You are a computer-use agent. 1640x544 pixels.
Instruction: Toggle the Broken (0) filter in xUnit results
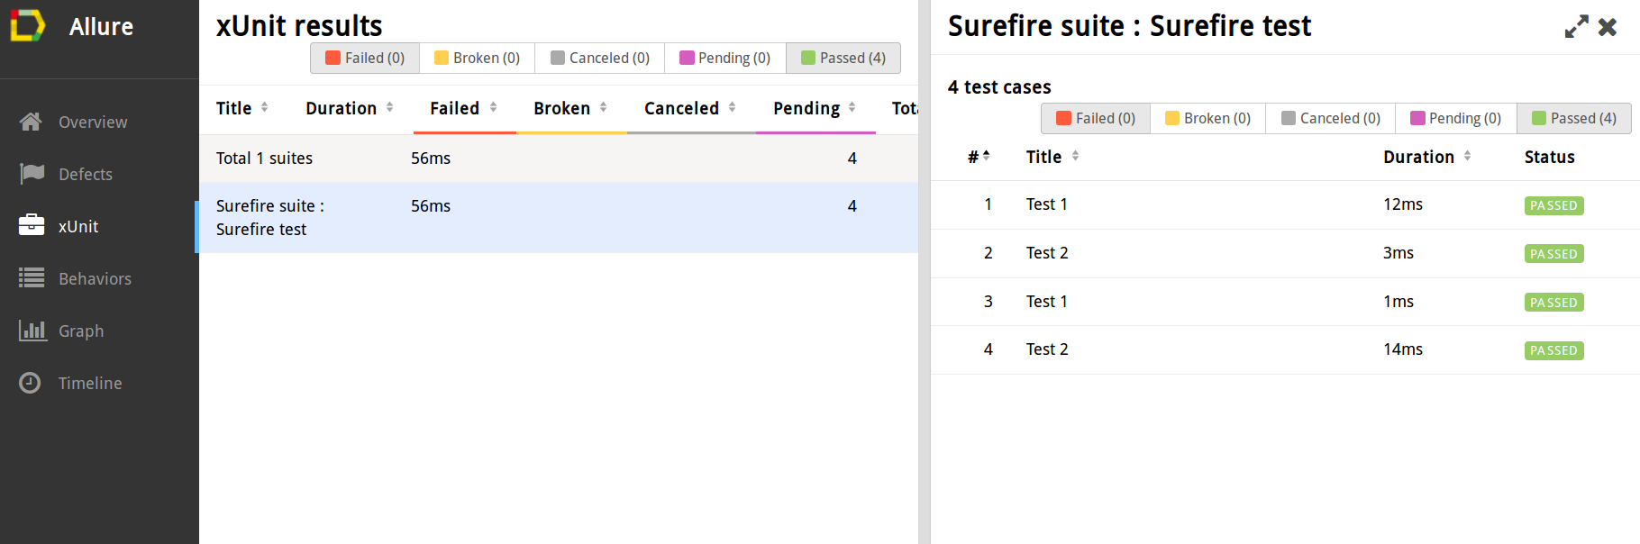tap(477, 58)
